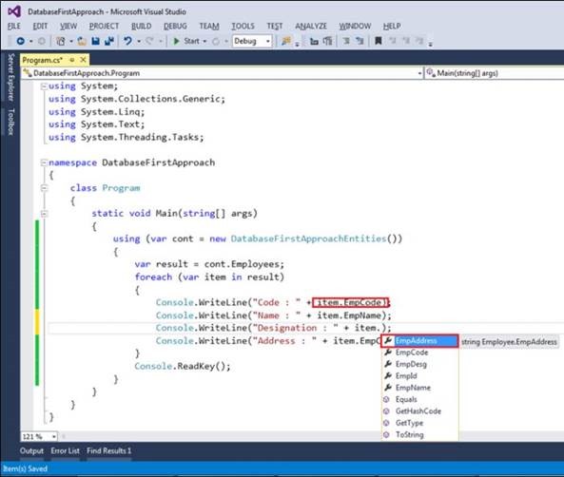This screenshot has height=477, width=564.
Task: Collapse the Main method outline block
Action: click(44, 214)
